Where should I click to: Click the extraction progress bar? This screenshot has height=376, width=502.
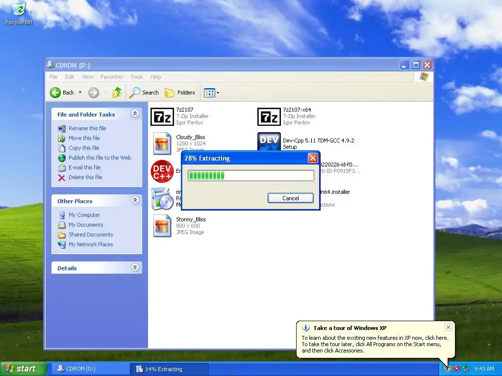pos(251,176)
